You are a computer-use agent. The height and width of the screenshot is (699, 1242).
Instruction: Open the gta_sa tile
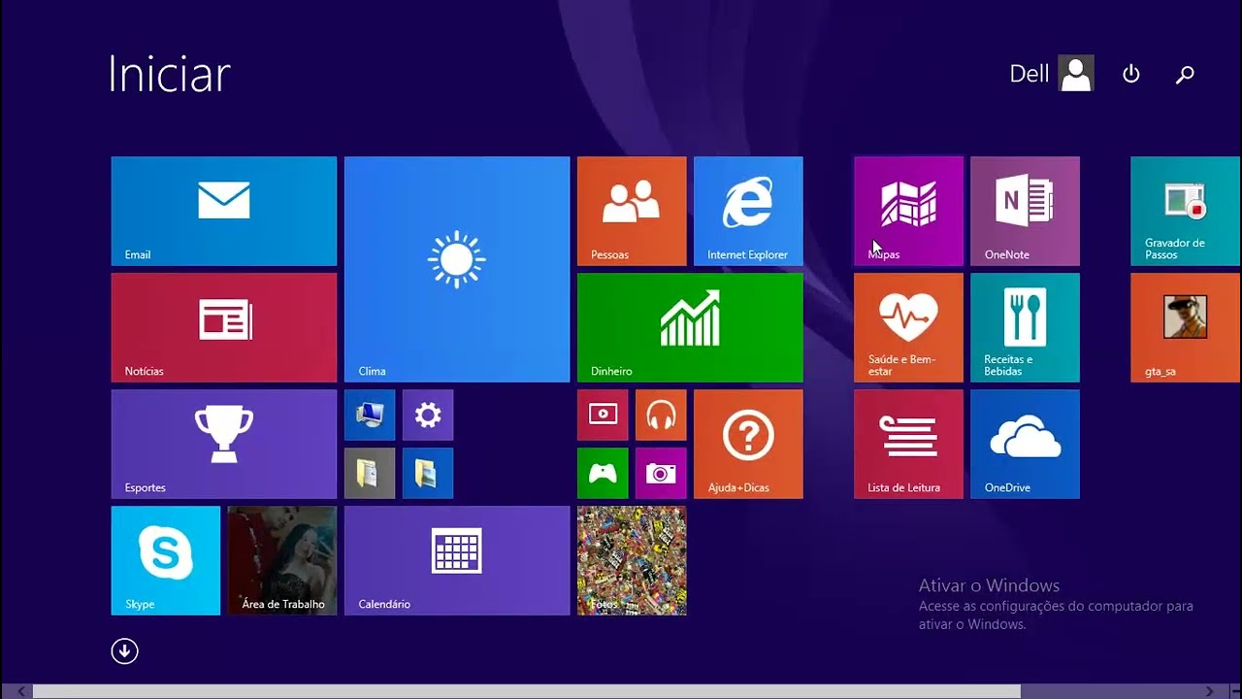[x=1186, y=327]
